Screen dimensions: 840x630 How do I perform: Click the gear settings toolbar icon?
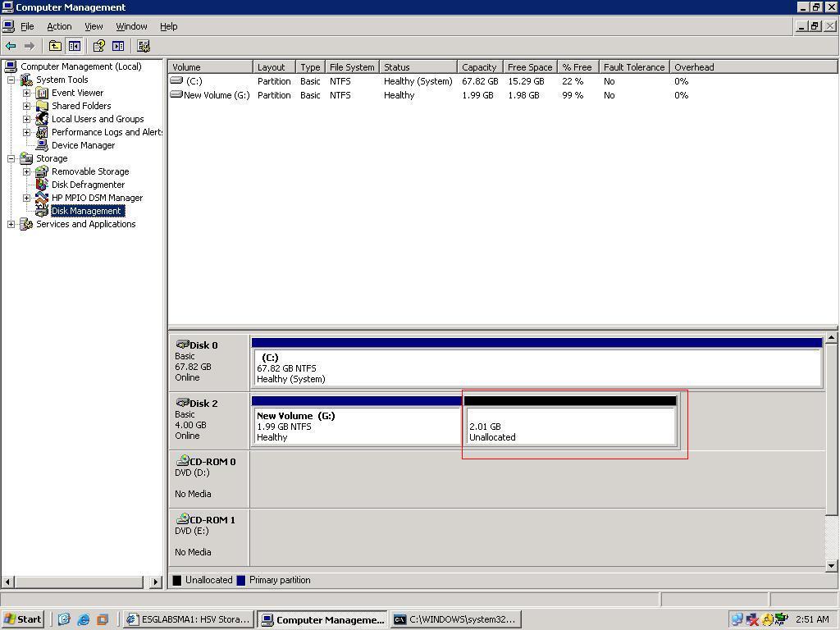(144, 46)
